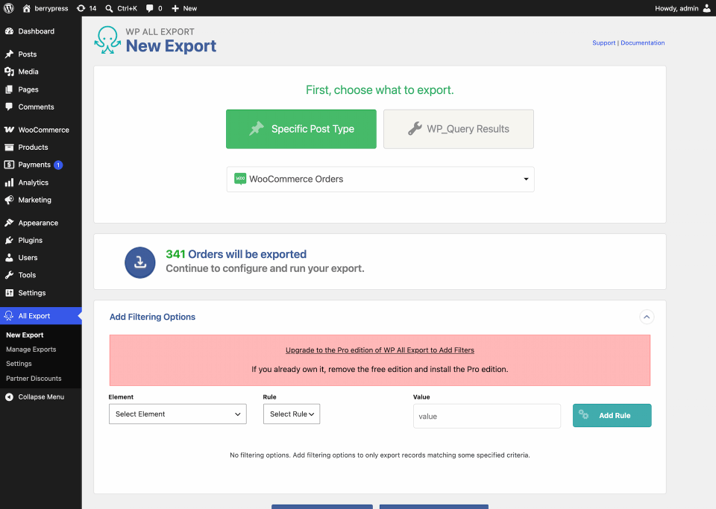Click the Comments icon in sidebar
This screenshot has height=509, width=716.
pyautogui.click(x=9, y=107)
